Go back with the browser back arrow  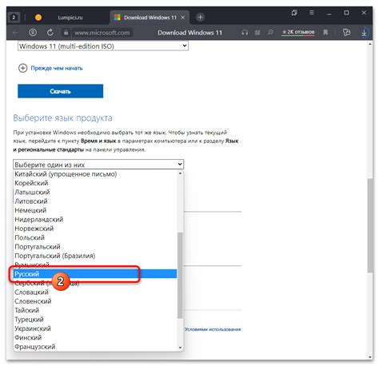pos(15,33)
